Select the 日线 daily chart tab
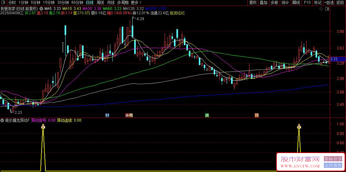Screen dimensions: 346x172 (90, 3)
